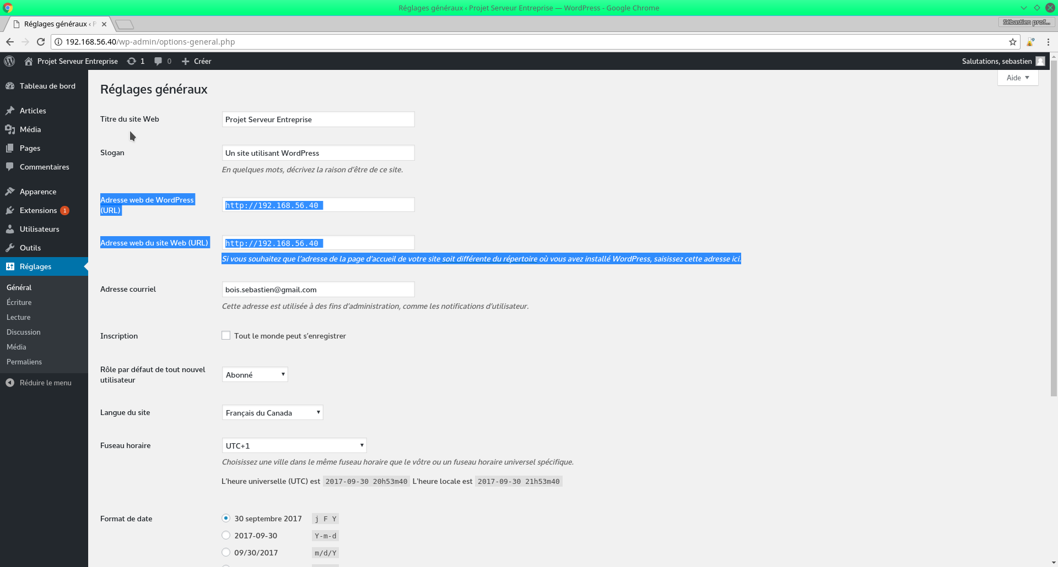Click the Slogan text field

coord(318,153)
